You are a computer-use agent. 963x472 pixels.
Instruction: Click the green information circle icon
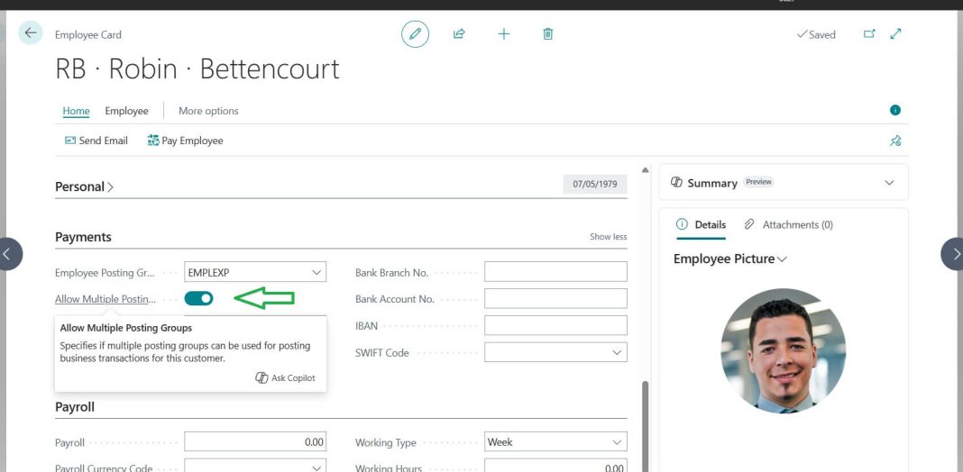click(894, 111)
